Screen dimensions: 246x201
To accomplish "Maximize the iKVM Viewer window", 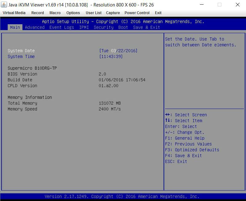I will coord(220,5).
